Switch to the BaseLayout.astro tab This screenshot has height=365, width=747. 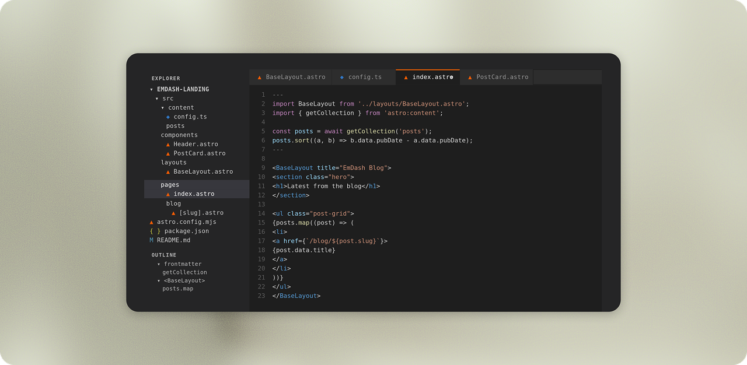pos(291,78)
